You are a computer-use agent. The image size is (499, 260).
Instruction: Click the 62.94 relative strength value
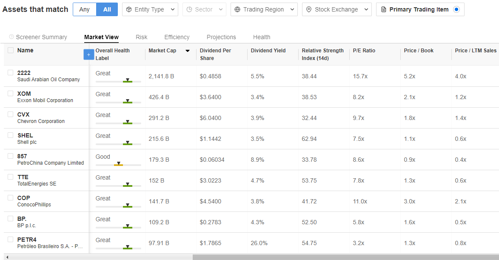coord(309,139)
